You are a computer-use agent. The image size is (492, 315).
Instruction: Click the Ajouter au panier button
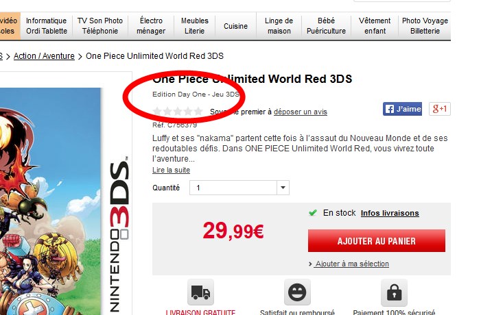pyautogui.click(x=377, y=241)
